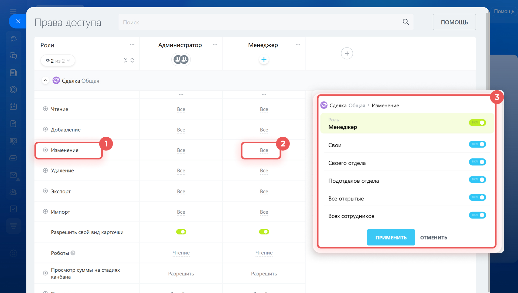Click the plus icon to add a role
Screen dimensions: 518x293
(347, 53)
